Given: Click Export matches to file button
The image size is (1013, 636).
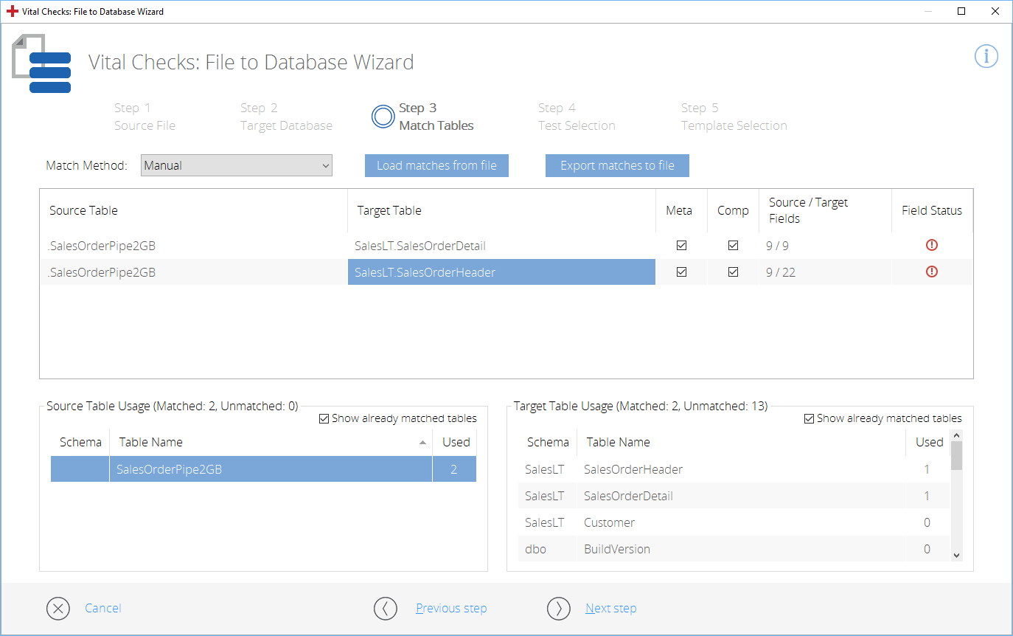Looking at the screenshot, I should point(617,166).
